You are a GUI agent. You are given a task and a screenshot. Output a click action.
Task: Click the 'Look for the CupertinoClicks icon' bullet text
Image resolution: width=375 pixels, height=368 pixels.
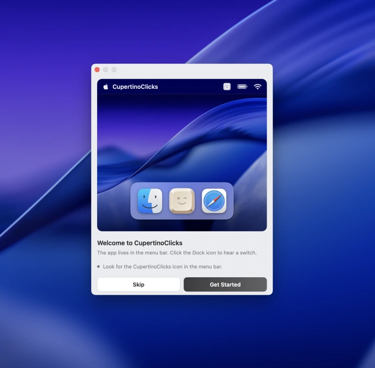[x=163, y=266]
